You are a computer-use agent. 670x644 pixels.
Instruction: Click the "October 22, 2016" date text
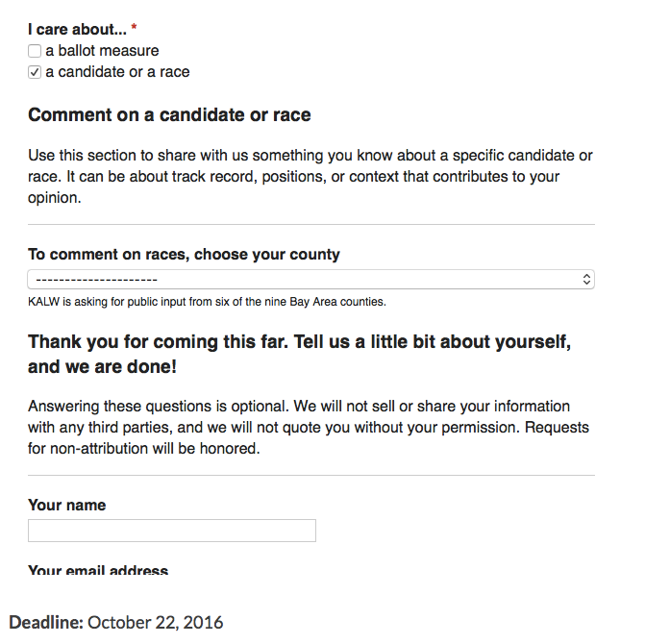[156, 623]
